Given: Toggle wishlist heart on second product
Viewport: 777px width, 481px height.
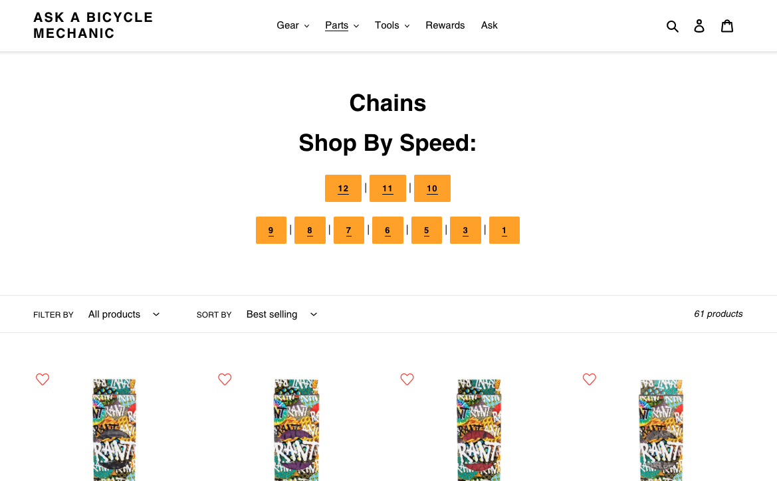Looking at the screenshot, I should [x=225, y=379].
